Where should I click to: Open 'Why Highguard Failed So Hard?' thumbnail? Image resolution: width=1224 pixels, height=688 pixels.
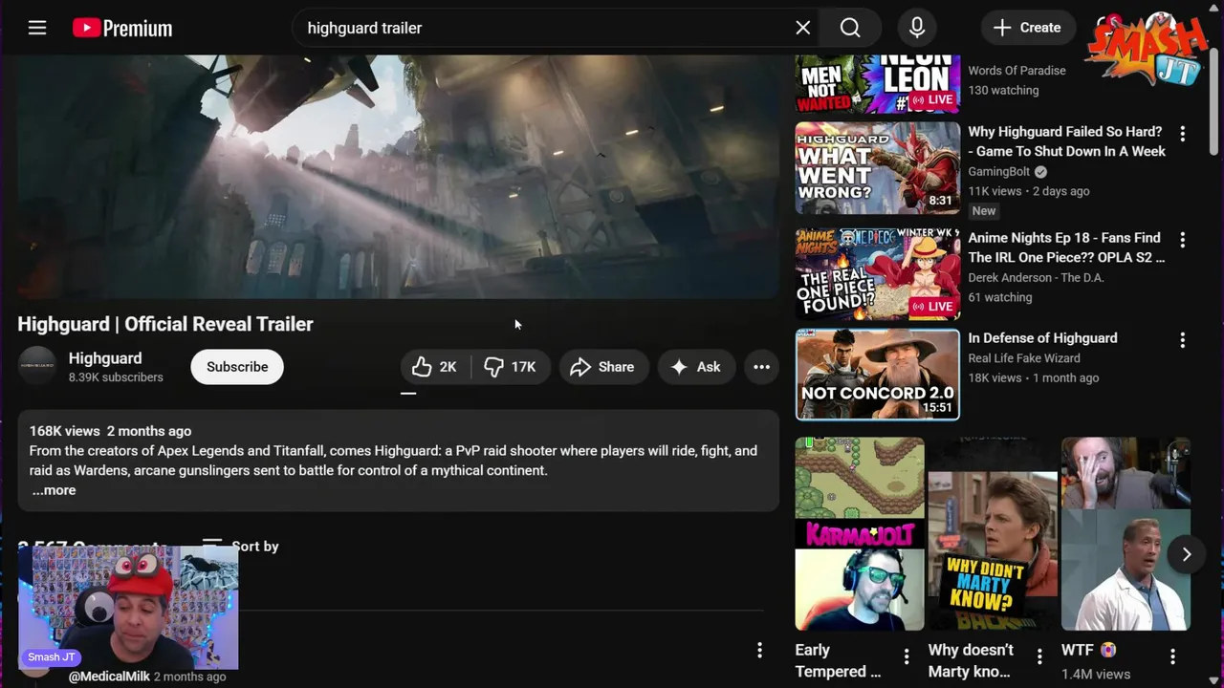(x=878, y=167)
